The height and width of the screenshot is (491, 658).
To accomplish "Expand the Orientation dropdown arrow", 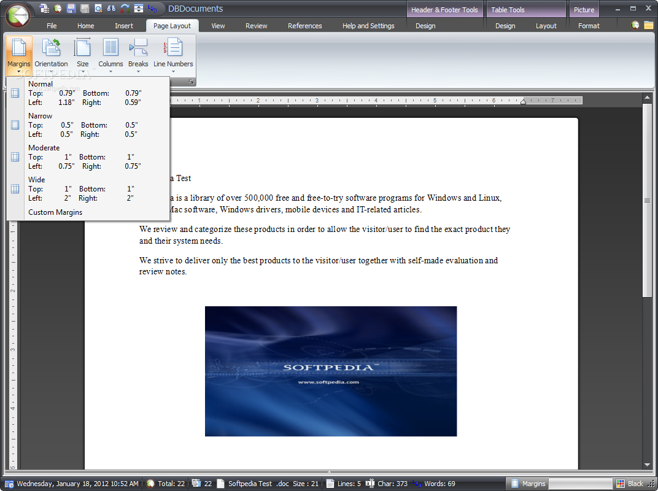I will [x=51, y=72].
